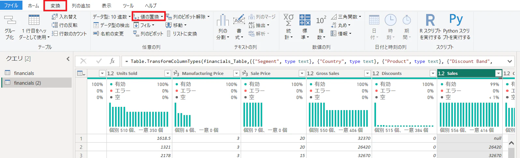
Task: Cancel the formula edit with X
Action: point(83,61)
